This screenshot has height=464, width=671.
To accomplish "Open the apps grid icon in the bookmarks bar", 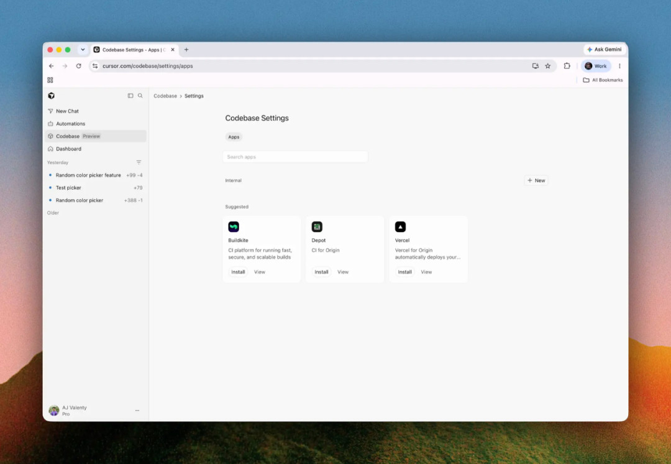I will (x=50, y=80).
